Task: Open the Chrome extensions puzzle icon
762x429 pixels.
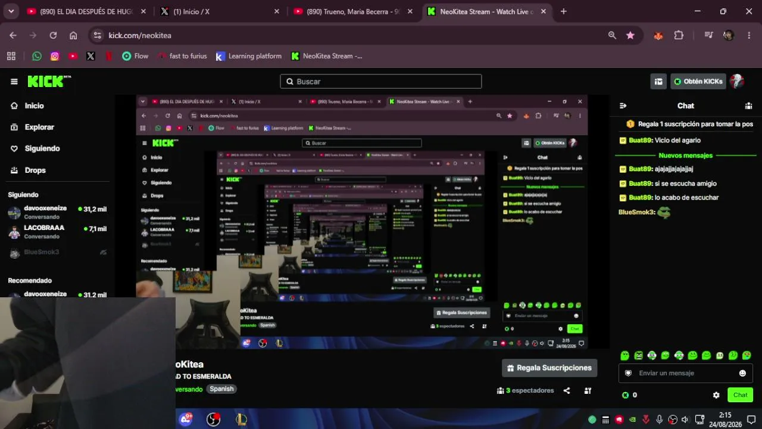Action: click(679, 35)
